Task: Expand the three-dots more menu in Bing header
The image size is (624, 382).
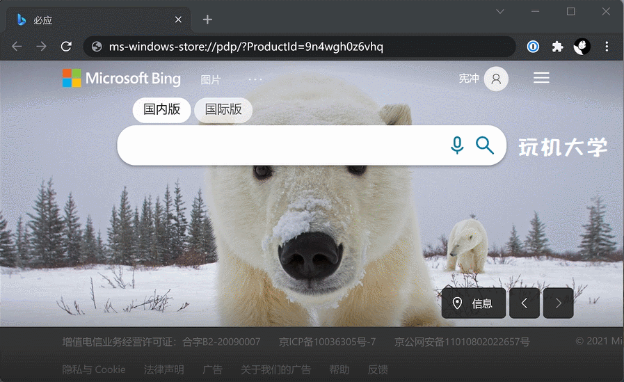Action: (x=255, y=79)
